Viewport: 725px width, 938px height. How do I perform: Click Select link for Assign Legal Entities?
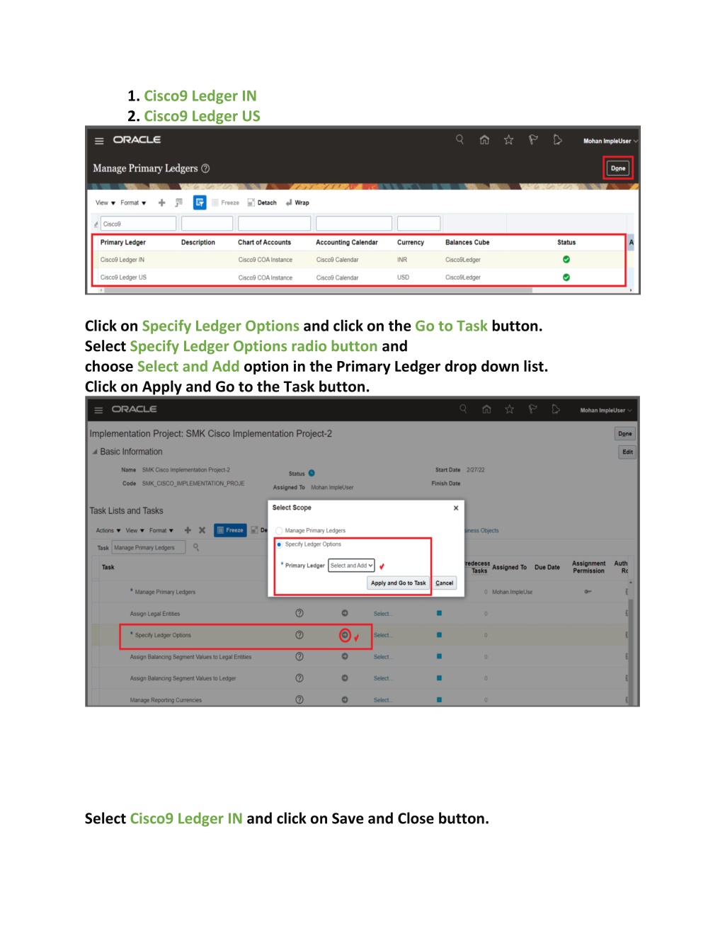point(382,614)
